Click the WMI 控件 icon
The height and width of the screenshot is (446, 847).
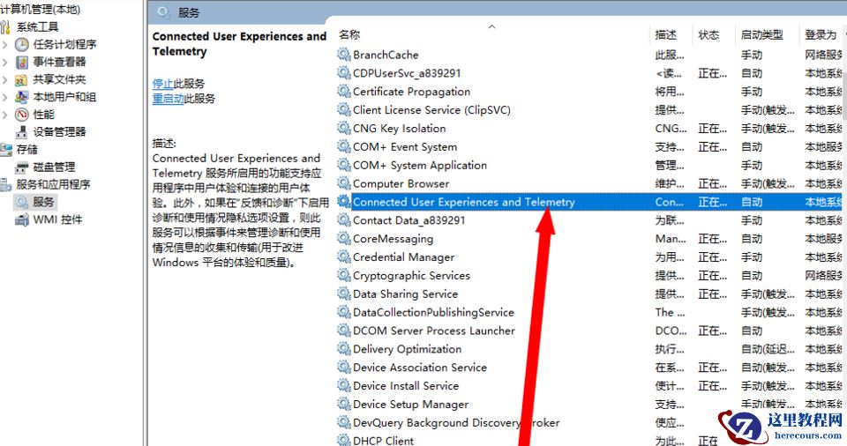pos(21,219)
